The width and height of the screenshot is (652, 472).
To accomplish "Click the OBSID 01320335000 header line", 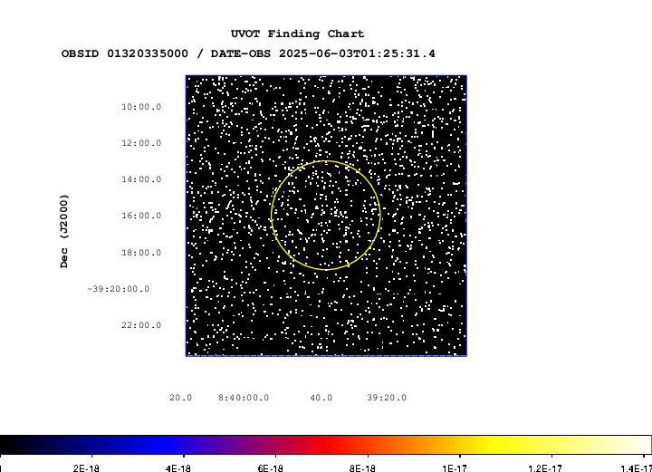I will tap(248, 53).
